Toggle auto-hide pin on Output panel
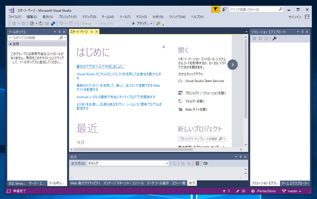This screenshot has width=317, height=199. tap(241, 157)
